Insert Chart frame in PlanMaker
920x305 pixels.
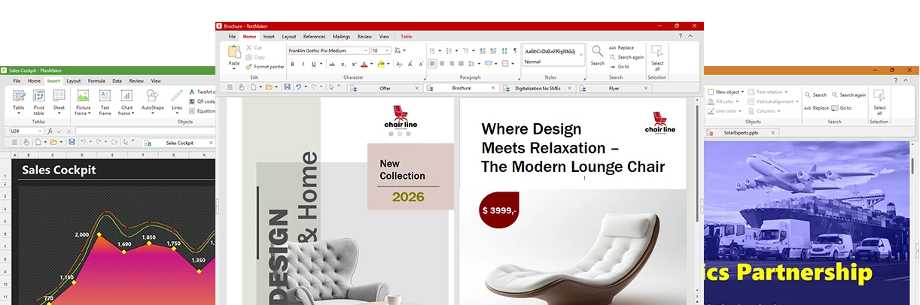pos(126,102)
